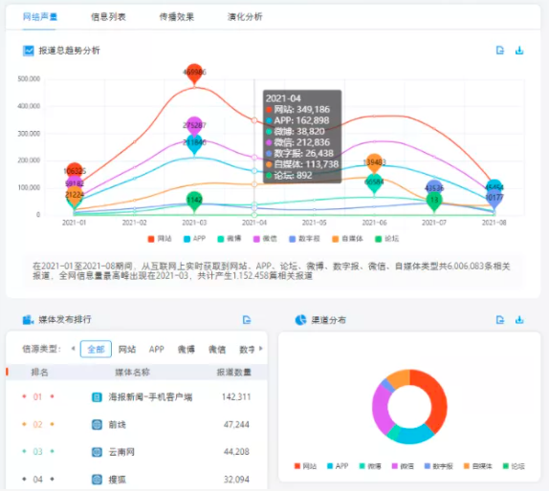Image resolution: width=549 pixels, height=491 pixels.
Task: Open 海报新闻-手机客户端 ranking row
Action: [x=137, y=397]
